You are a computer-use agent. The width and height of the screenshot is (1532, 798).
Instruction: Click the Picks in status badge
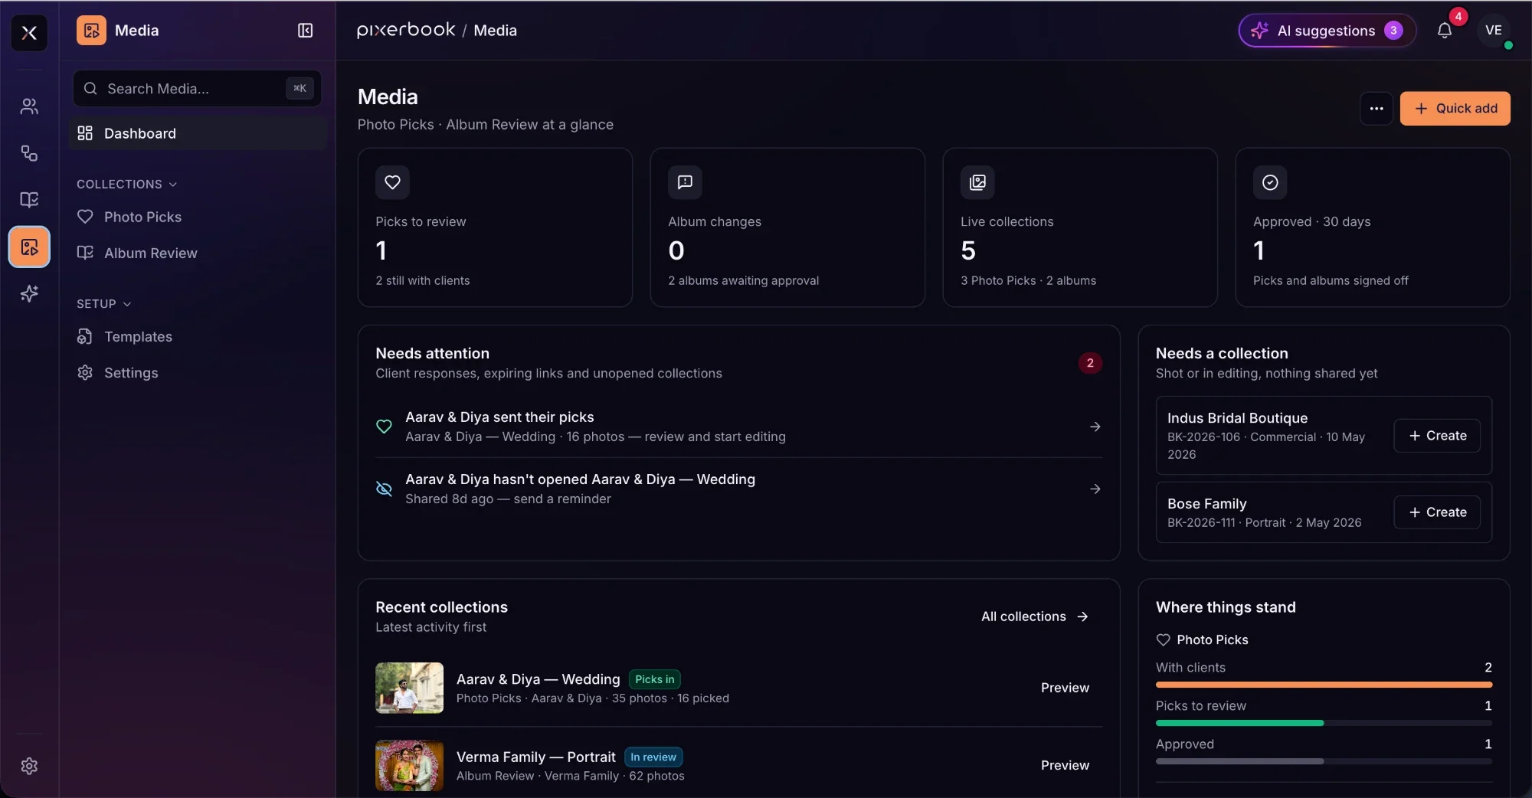655,679
